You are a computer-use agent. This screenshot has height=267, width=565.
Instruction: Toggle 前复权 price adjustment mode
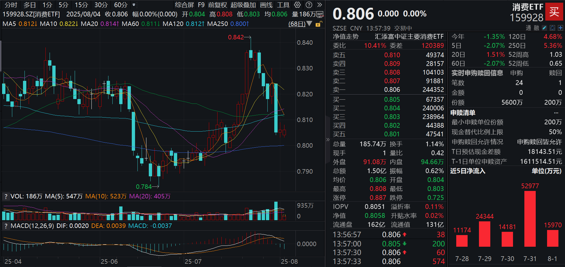(218, 5)
